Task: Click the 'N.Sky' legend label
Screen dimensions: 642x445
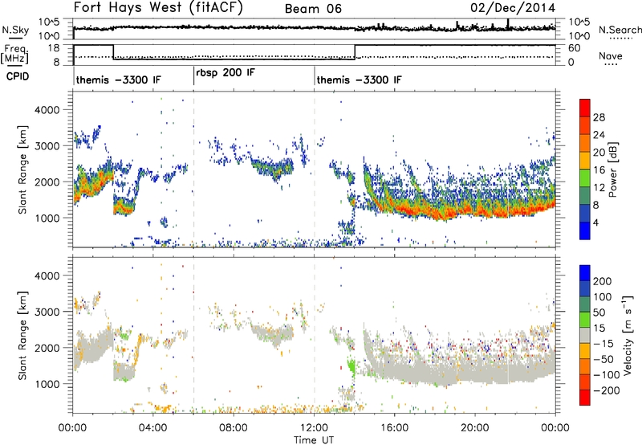Action: [x=15, y=30]
